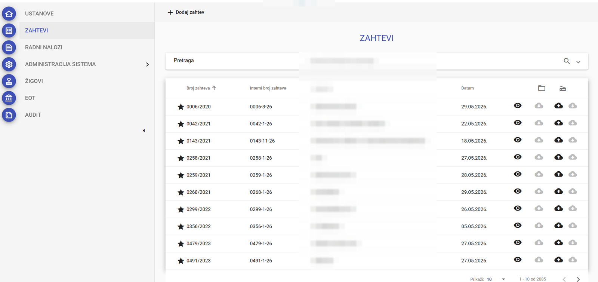Click star icon for request 0006/2020
598x282 pixels.
181,107
